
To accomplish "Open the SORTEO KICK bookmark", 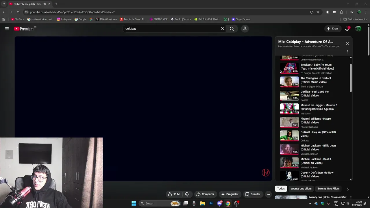I will 159,19.
